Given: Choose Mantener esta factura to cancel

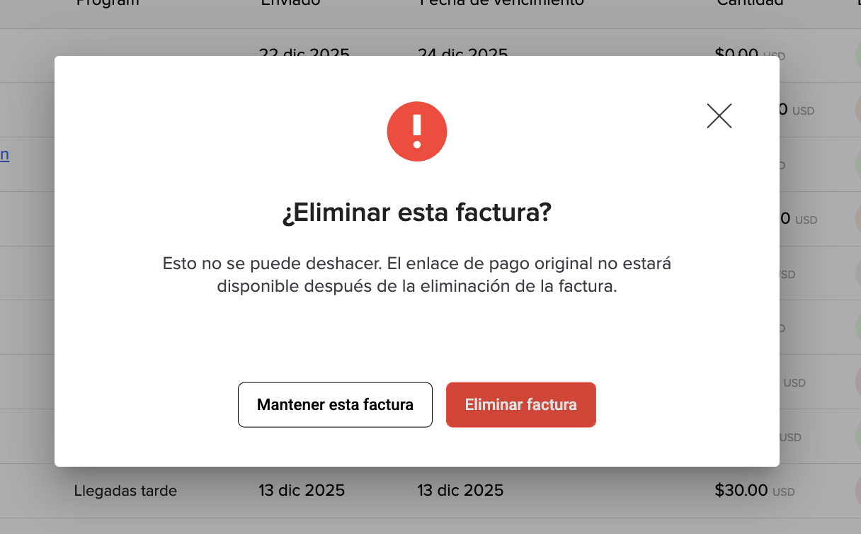Looking at the screenshot, I should tap(335, 405).
